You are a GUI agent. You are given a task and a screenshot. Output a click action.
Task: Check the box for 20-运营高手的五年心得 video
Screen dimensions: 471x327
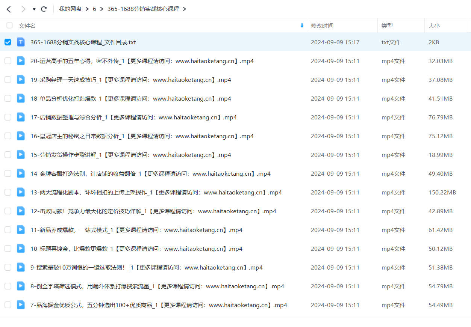pos(8,61)
